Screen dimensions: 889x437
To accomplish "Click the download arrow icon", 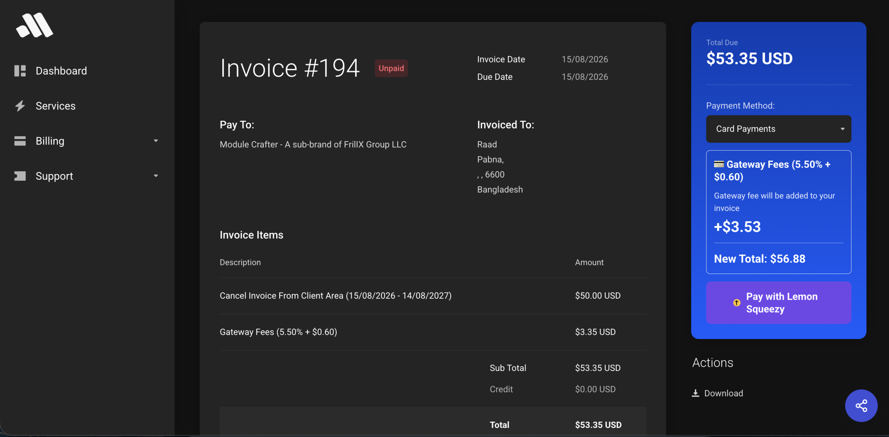I will pyautogui.click(x=695, y=393).
